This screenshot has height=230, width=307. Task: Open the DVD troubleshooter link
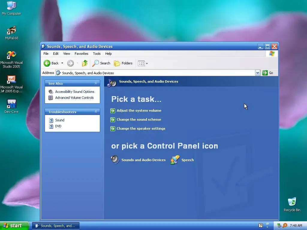pyautogui.click(x=58, y=126)
